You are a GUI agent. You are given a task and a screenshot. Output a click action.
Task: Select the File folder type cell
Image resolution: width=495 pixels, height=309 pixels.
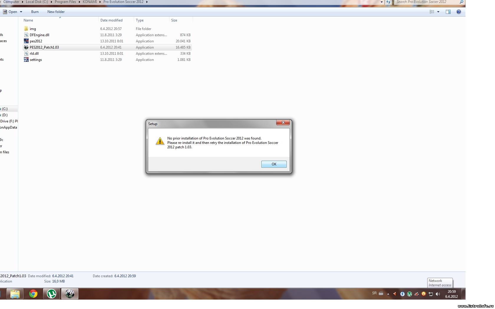143,29
